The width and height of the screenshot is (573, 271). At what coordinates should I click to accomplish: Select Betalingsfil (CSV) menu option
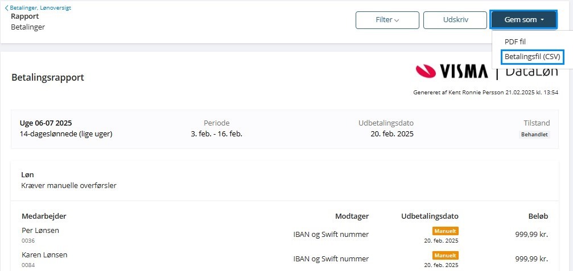pyautogui.click(x=532, y=57)
